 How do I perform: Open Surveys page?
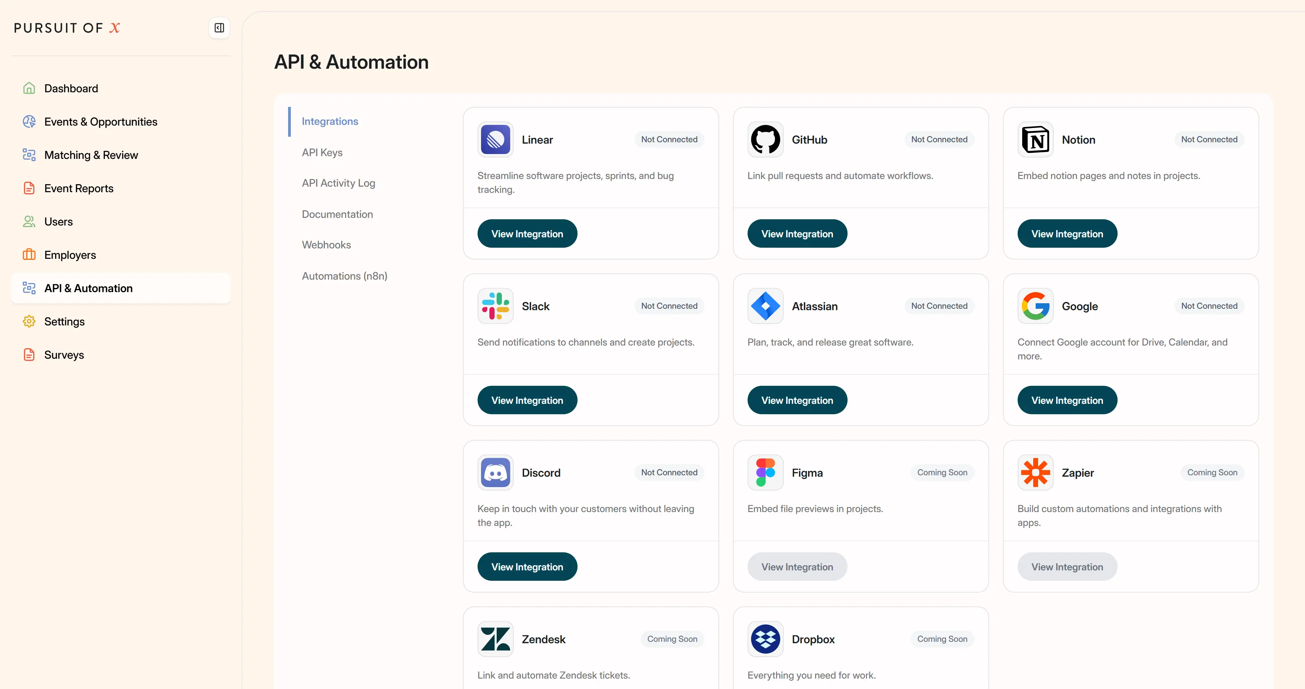coord(120,355)
